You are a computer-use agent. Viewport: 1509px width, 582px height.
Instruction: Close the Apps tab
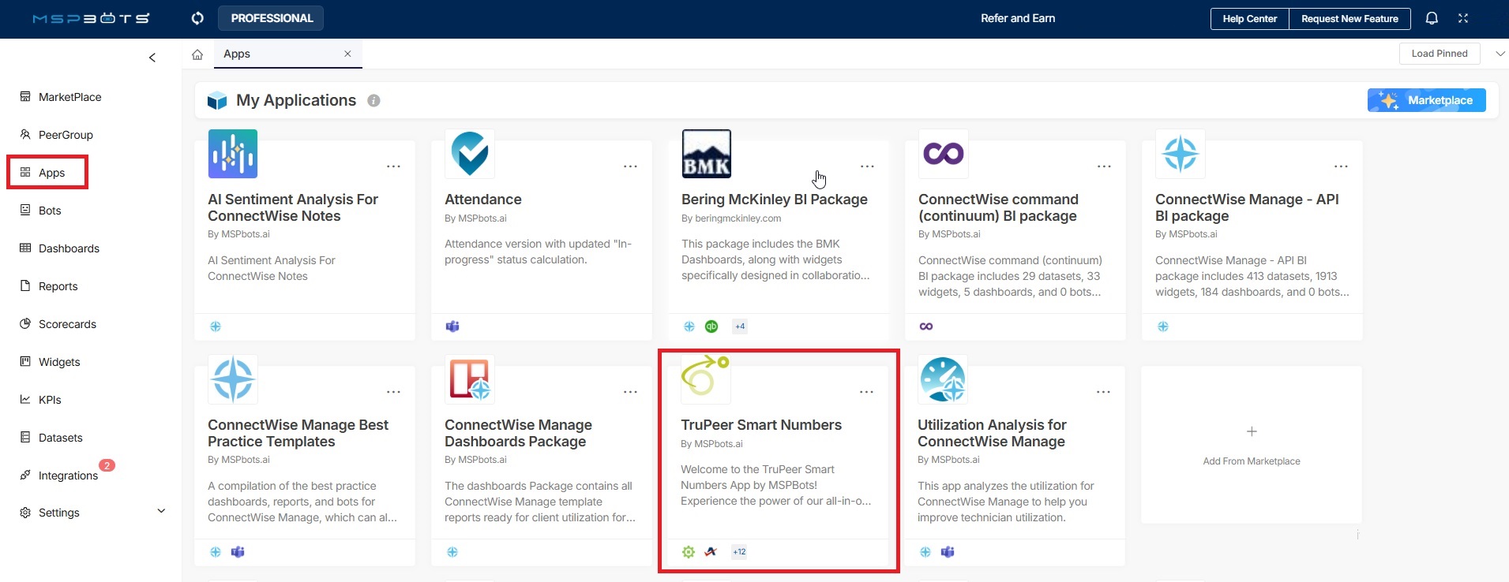tap(347, 54)
